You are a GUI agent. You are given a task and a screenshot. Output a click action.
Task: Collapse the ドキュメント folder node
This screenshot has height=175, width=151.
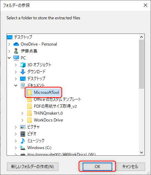[16, 86]
